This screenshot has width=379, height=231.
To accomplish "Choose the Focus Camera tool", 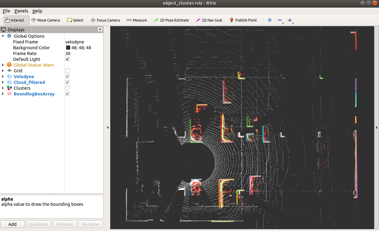I will 105,20.
